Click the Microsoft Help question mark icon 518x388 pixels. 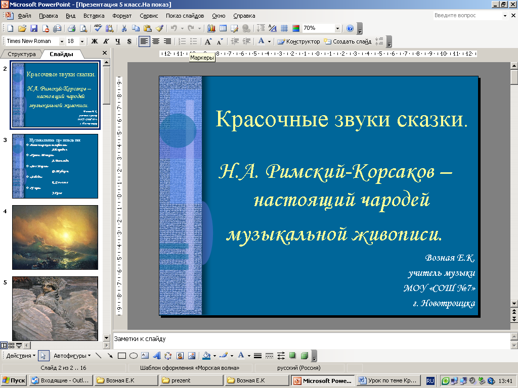click(x=350, y=28)
